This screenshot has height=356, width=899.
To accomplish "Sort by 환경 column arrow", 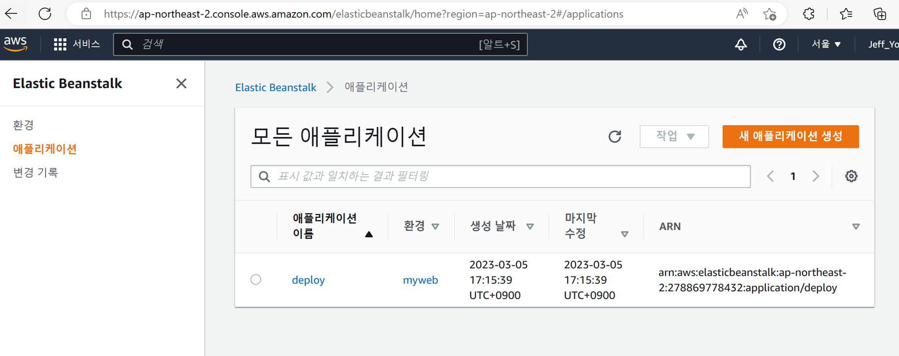I will tap(435, 227).
